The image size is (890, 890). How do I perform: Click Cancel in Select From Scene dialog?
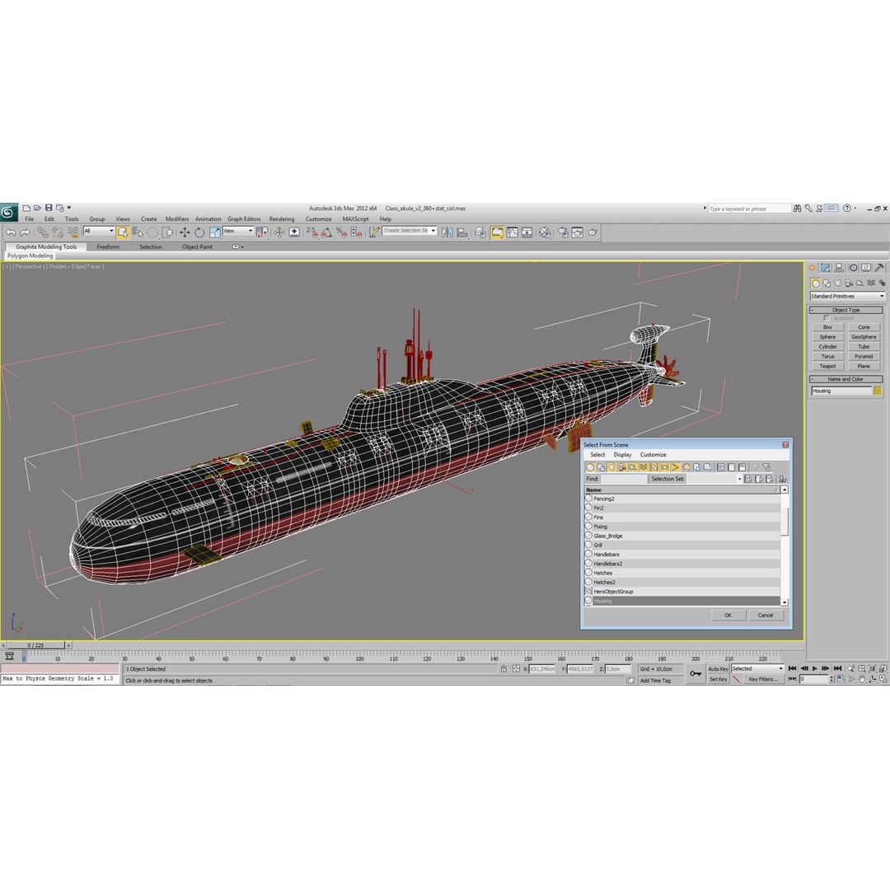point(766,616)
